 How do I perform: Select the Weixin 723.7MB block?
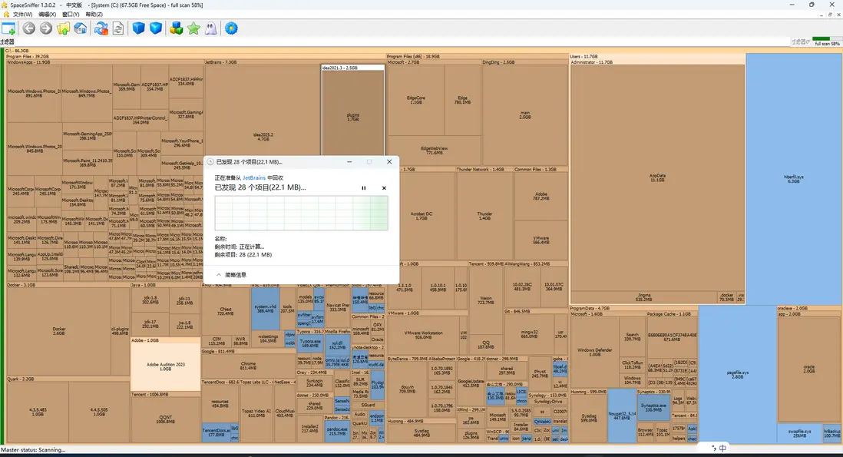click(x=485, y=300)
